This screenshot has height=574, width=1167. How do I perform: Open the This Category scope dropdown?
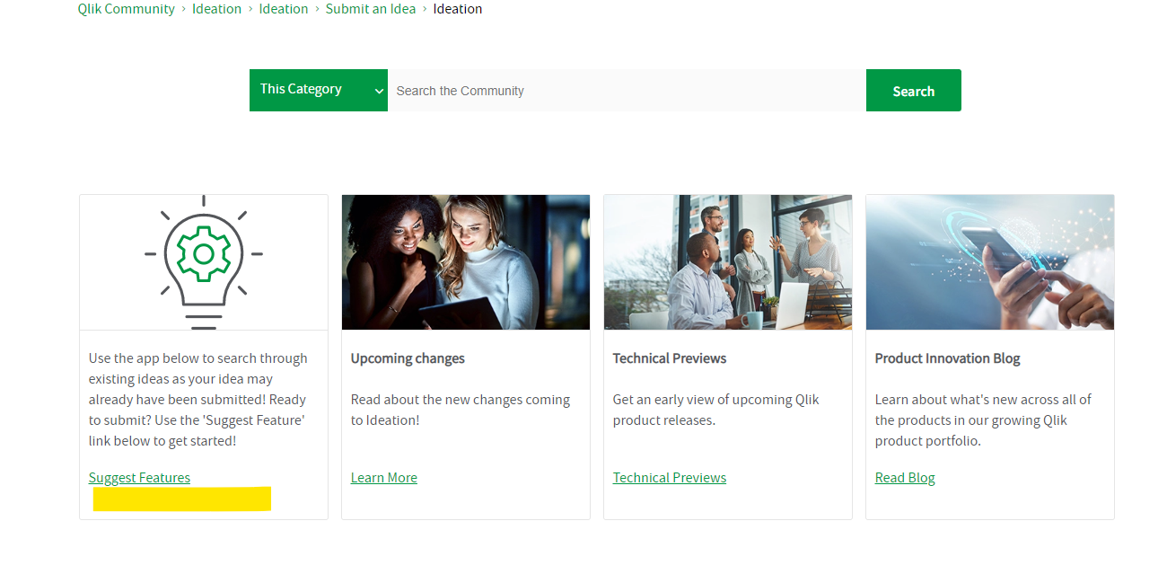tap(318, 90)
